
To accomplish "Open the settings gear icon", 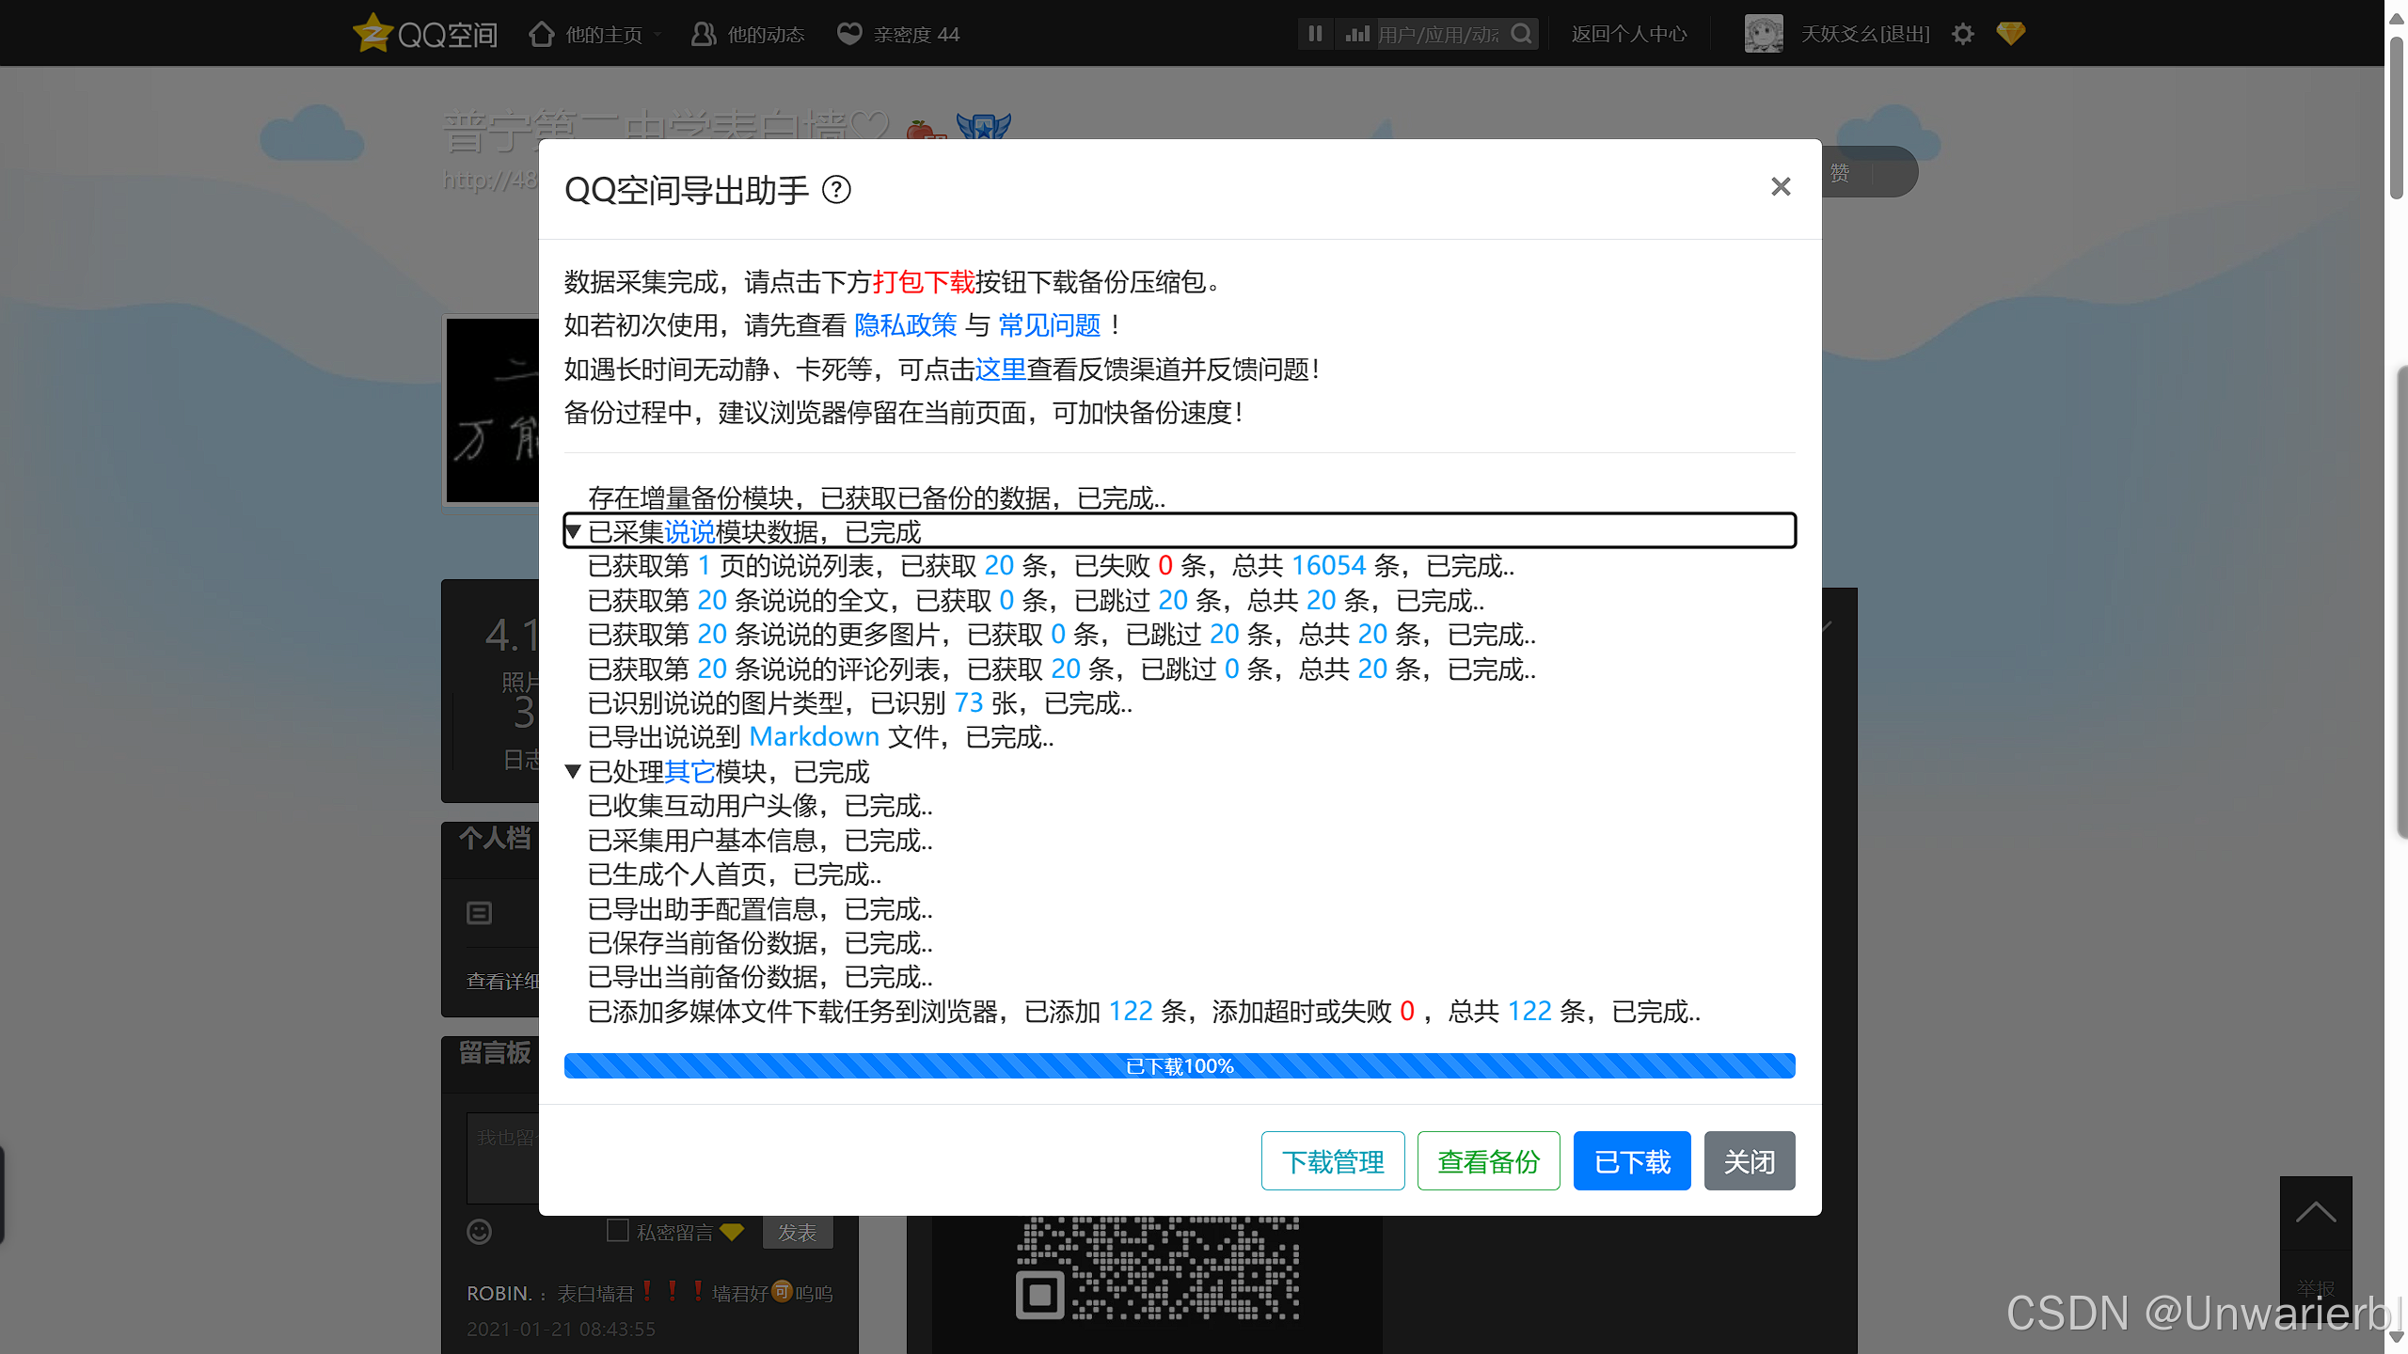I will pos(1962,35).
